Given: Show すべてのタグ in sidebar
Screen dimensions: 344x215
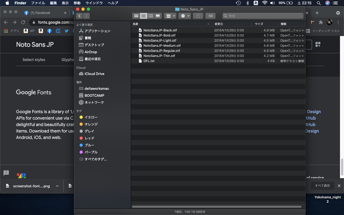Looking at the screenshot, I should click(x=93, y=159).
